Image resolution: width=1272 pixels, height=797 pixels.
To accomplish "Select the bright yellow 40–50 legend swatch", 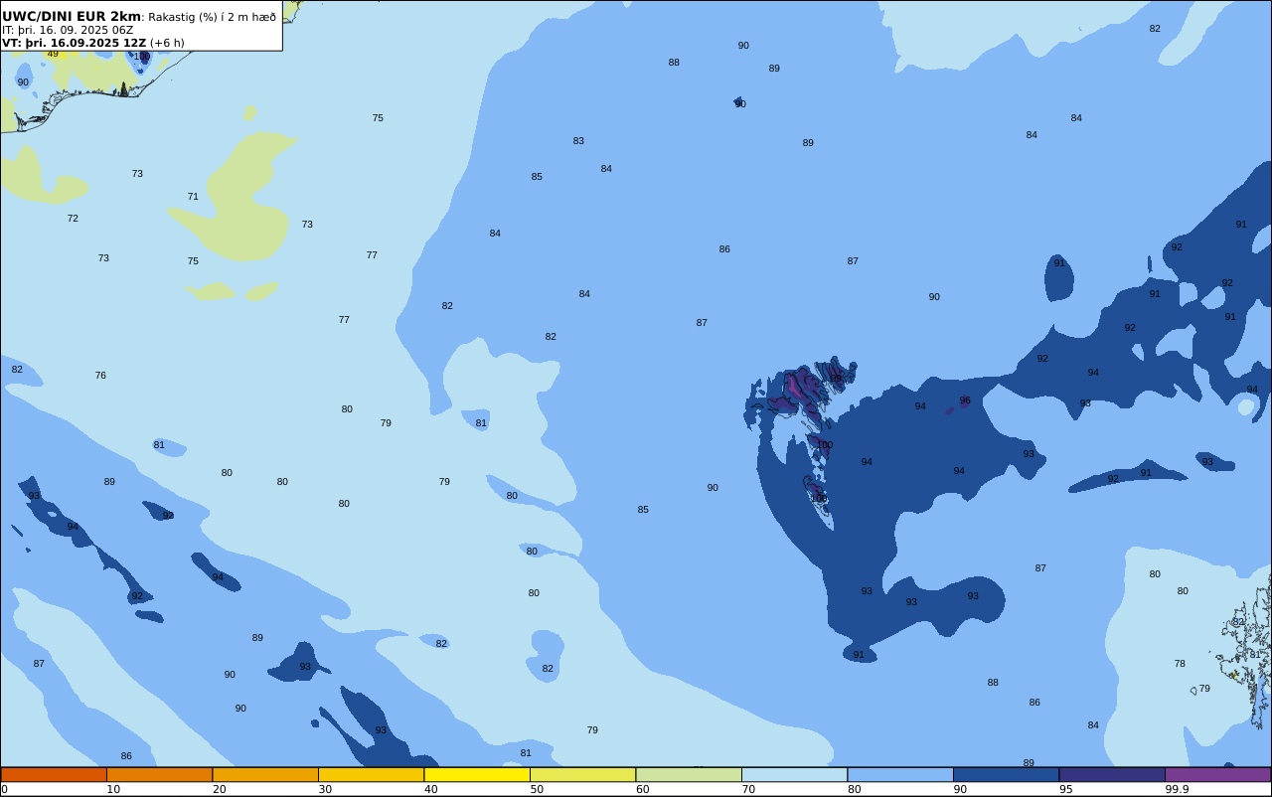I will (477, 774).
